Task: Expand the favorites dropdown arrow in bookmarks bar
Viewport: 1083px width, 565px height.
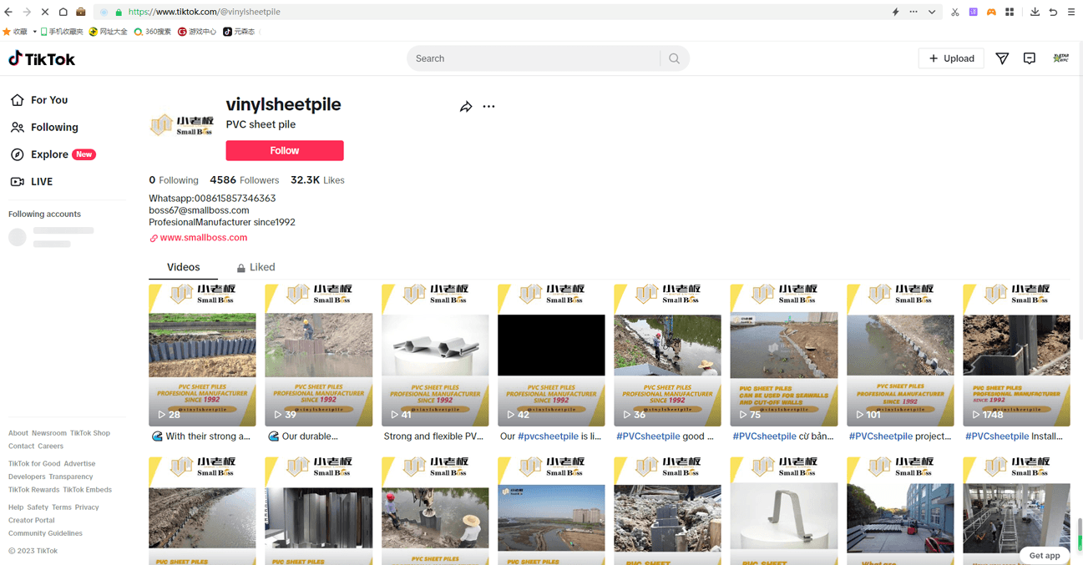Action: coord(34,32)
